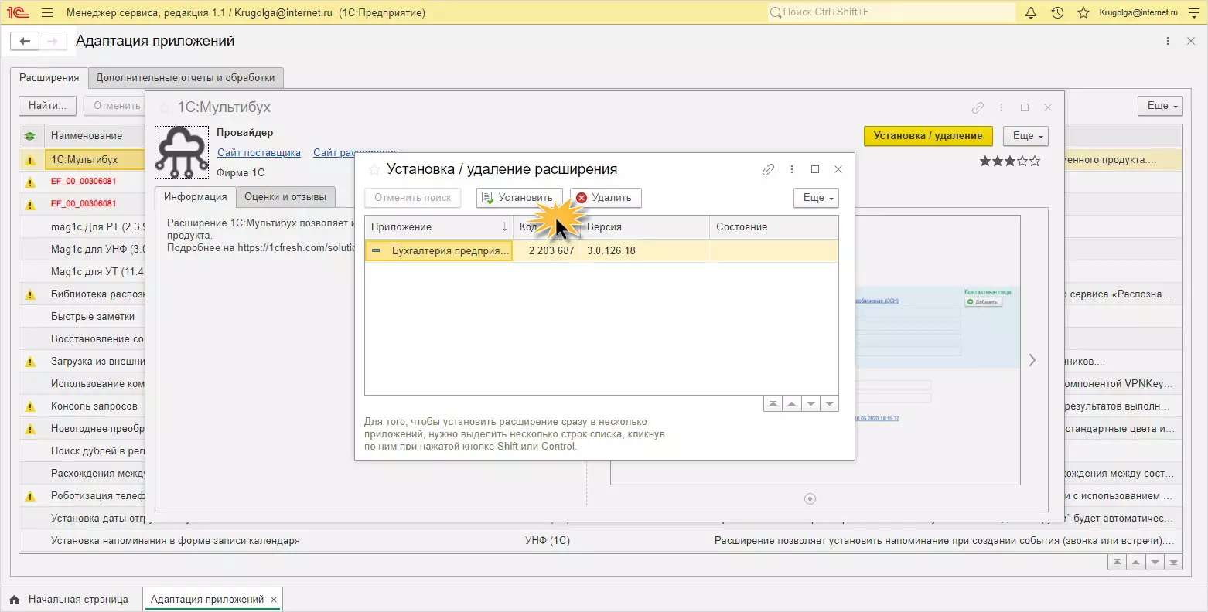Jump to first row in extensions list
1208x612 pixels.
pos(1117,563)
